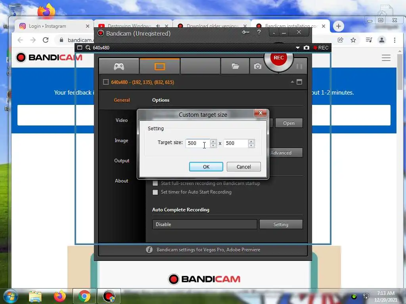The image size is (406, 304).
Task: Decrease target width with down stepper
Action: 213,146
